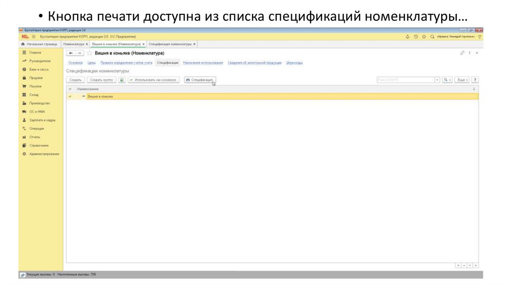Viewport: 510px width, 285px height.
Task: Click the Спецификация print button
Action: point(199,80)
